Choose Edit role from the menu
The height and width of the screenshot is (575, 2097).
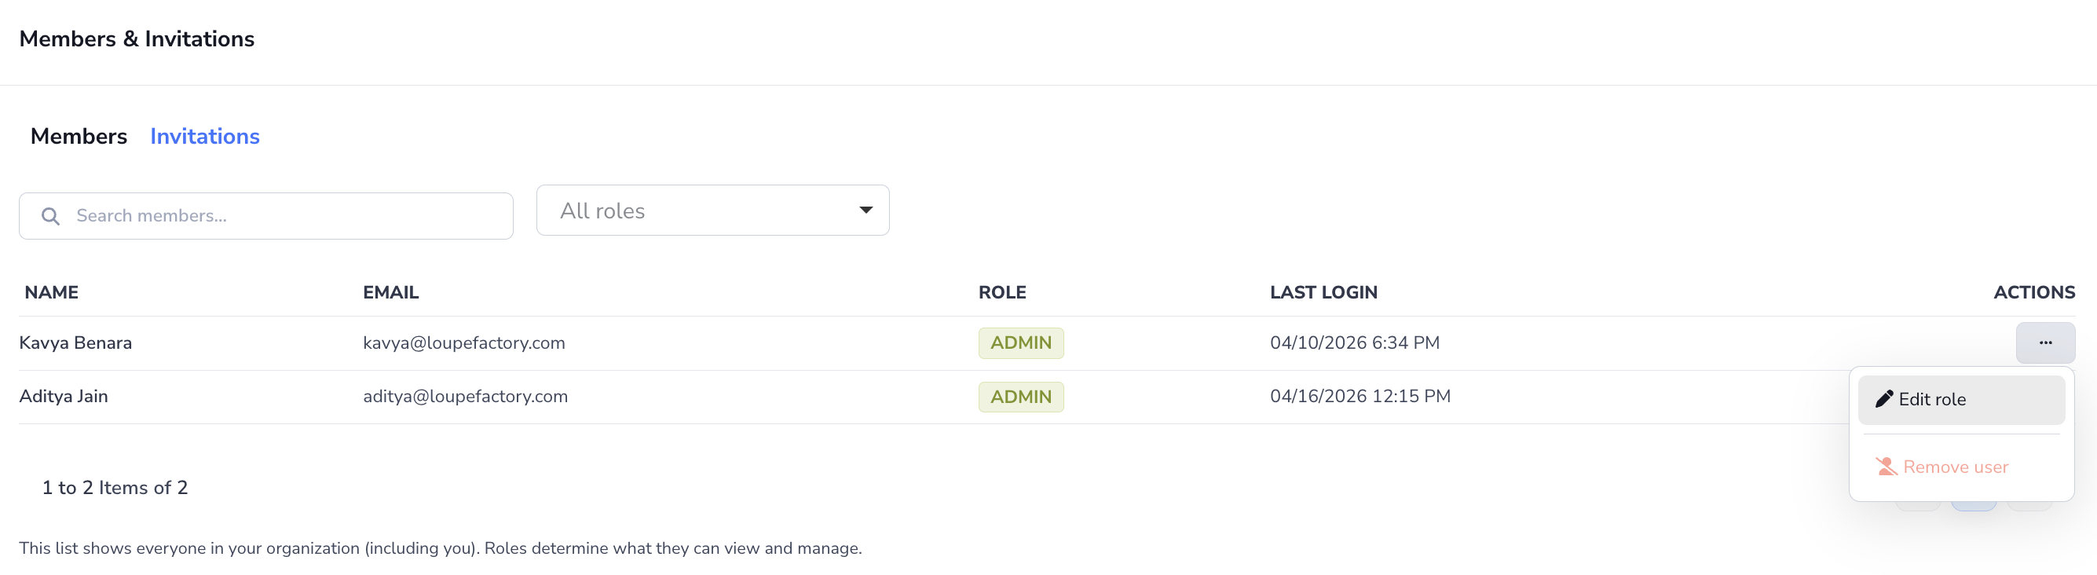pos(1961,399)
